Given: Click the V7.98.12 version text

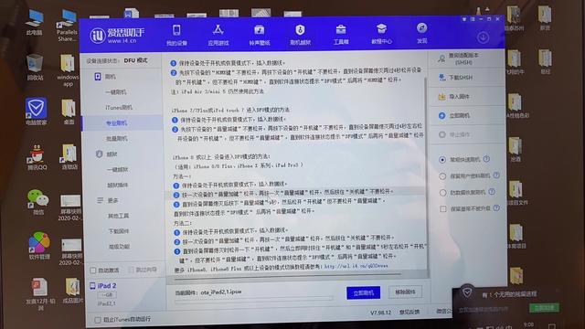Looking at the screenshot, I should (380, 313).
